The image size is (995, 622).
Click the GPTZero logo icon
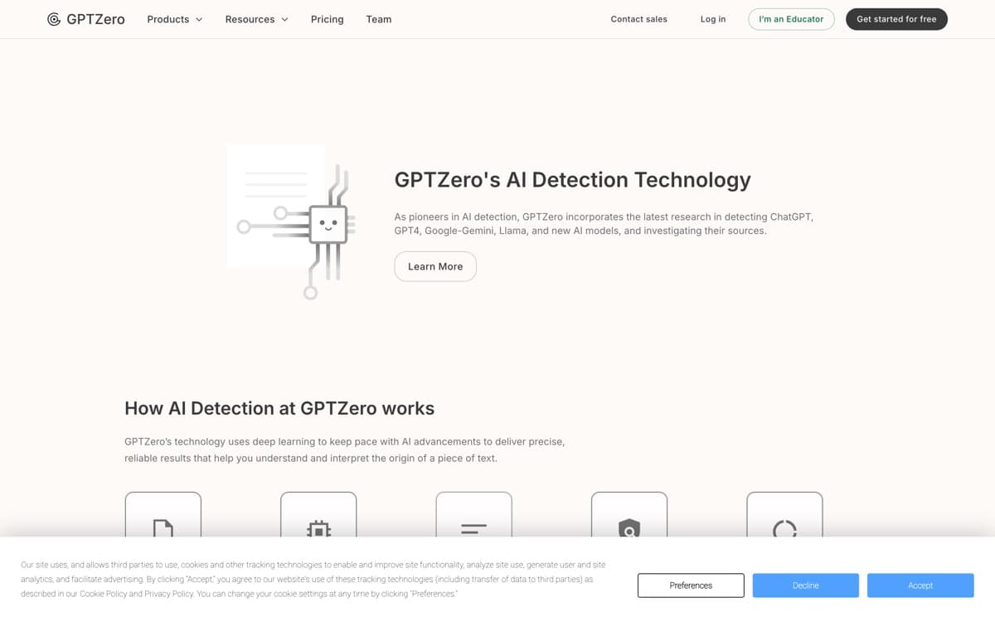tap(54, 19)
